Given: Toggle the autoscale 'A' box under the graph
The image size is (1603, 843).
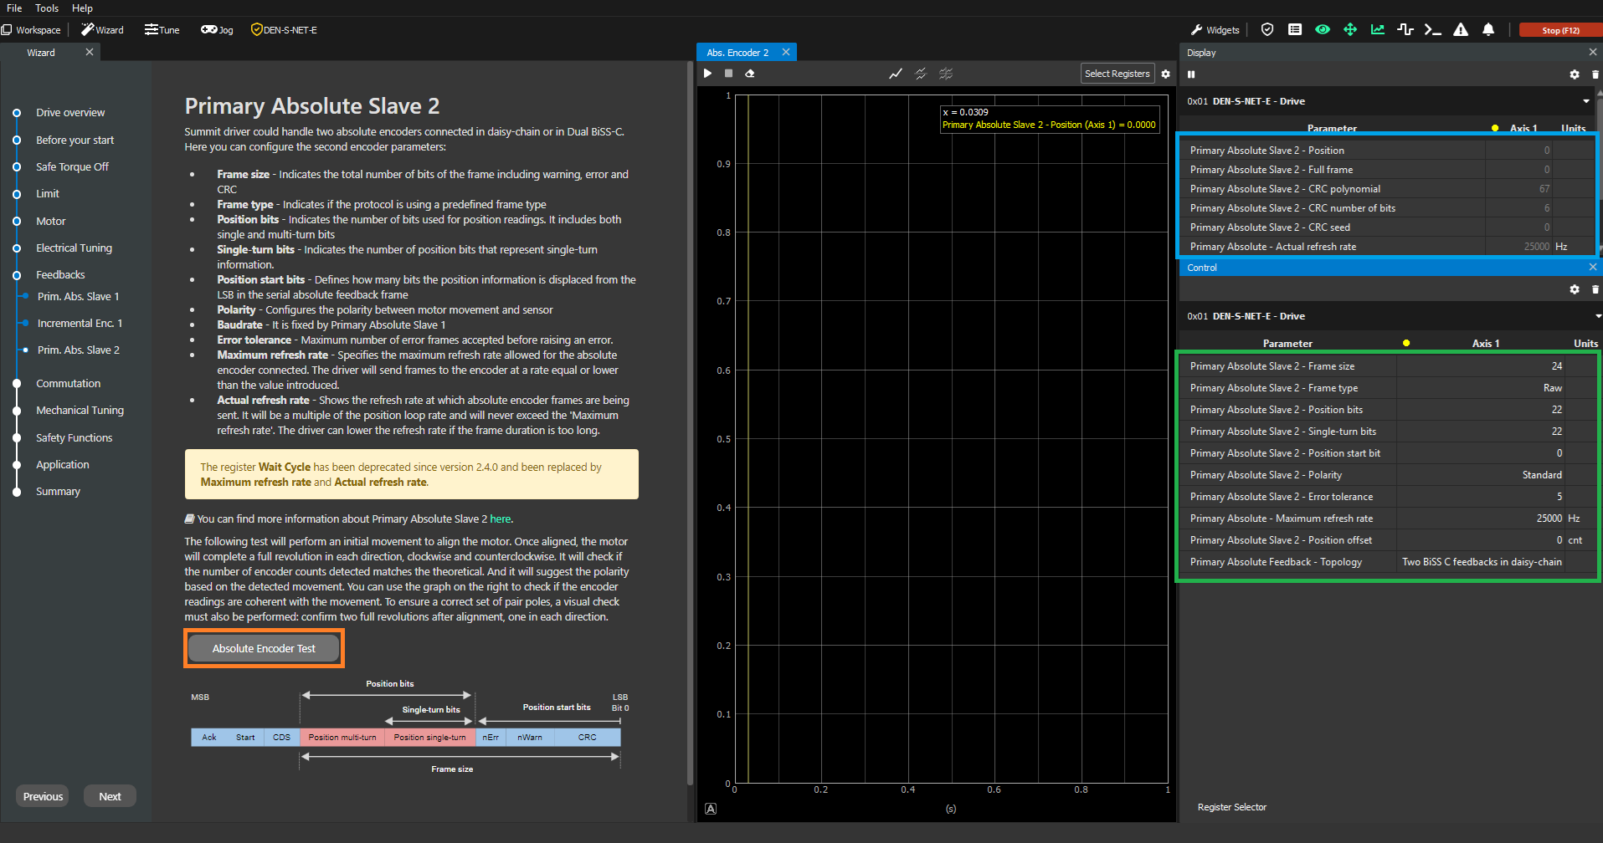Looking at the screenshot, I should (711, 809).
